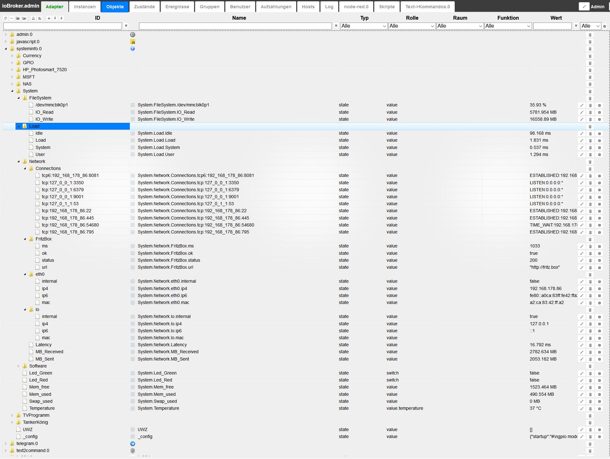
Task: Focus the Wert filter input field
Action: (552, 26)
